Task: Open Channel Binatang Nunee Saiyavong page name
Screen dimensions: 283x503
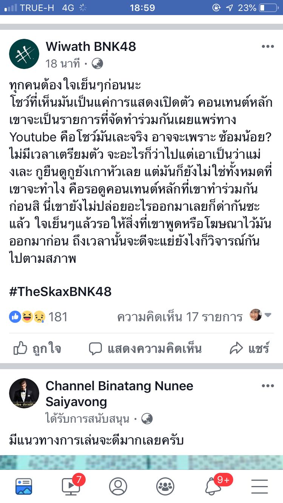Action: 119,394
